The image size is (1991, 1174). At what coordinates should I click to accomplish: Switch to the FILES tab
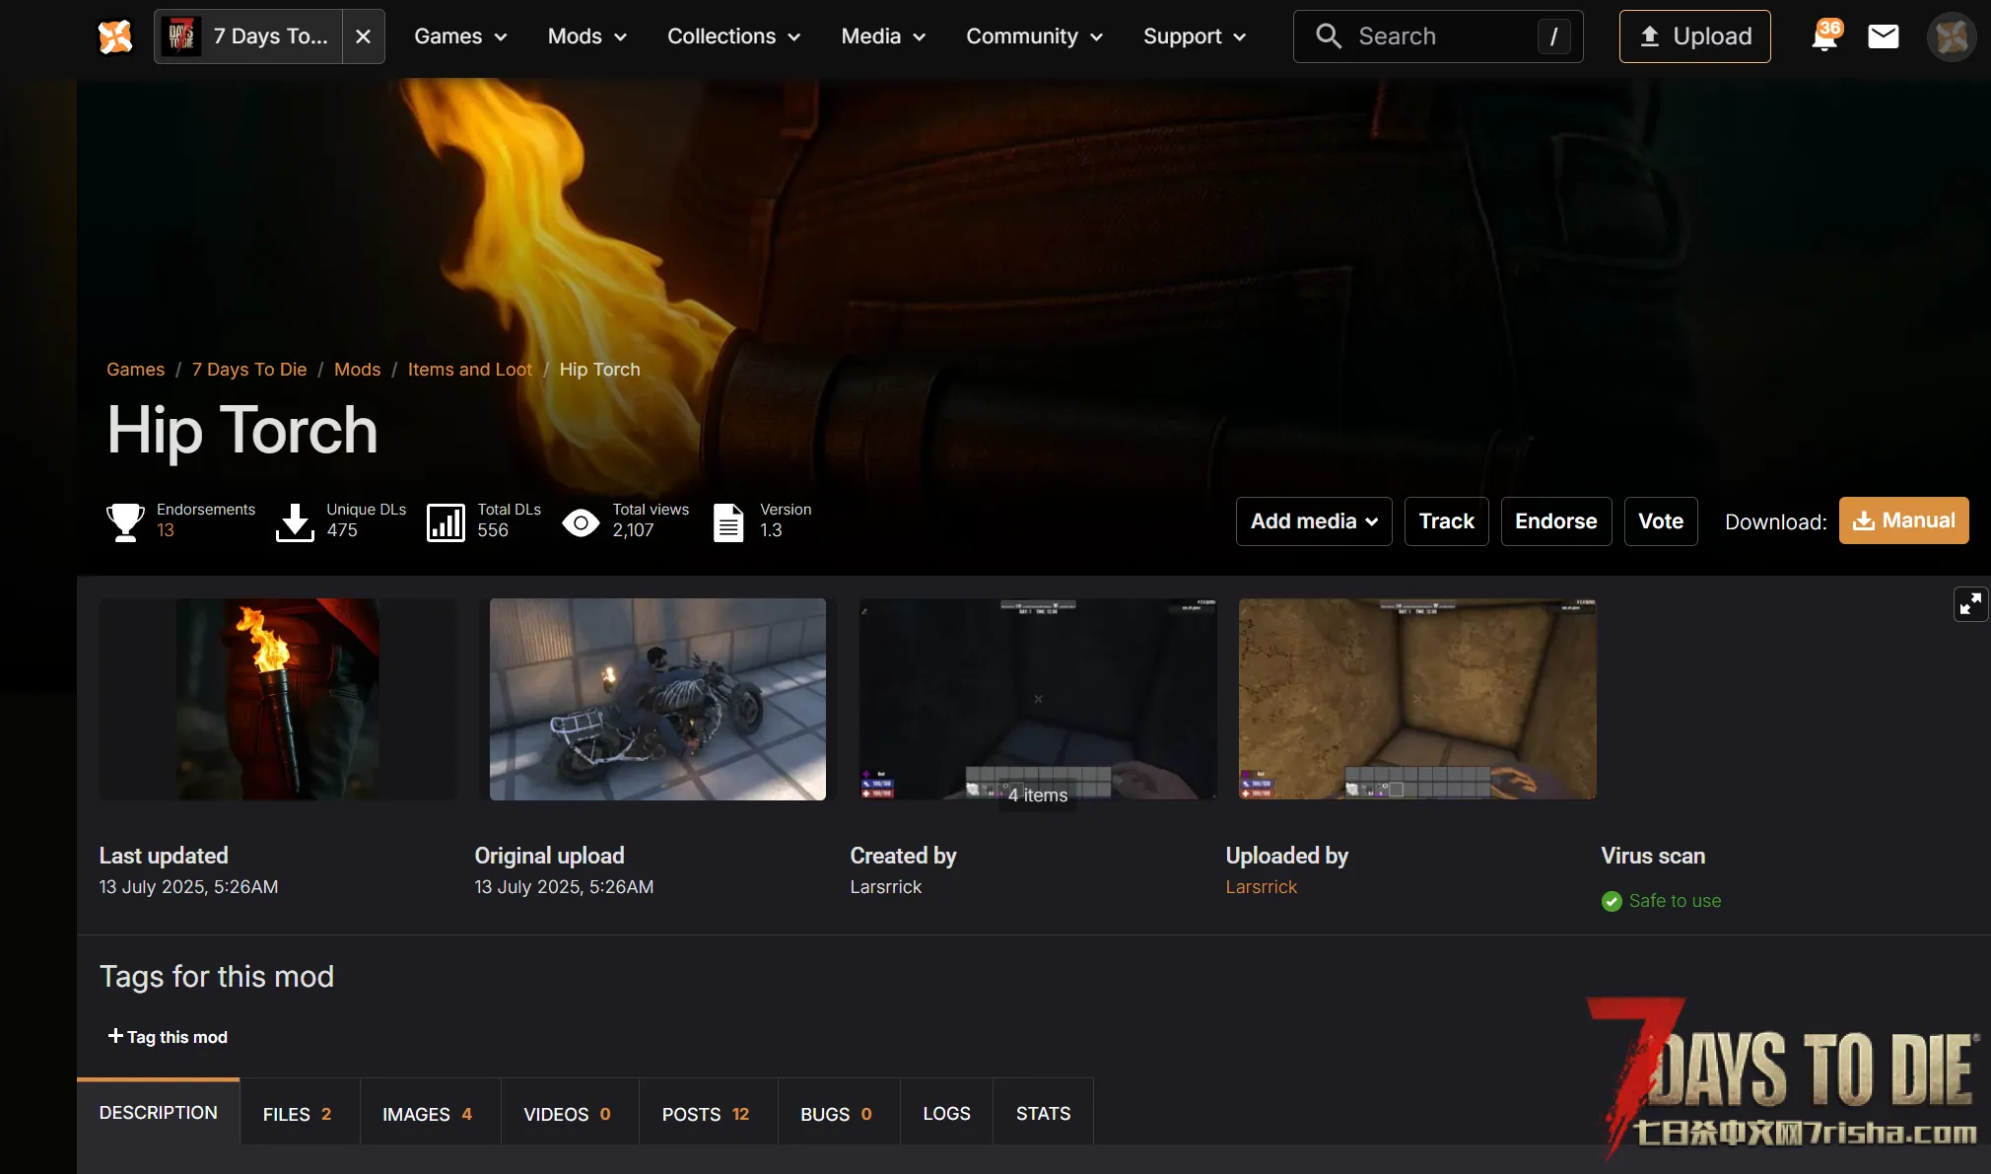click(298, 1113)
